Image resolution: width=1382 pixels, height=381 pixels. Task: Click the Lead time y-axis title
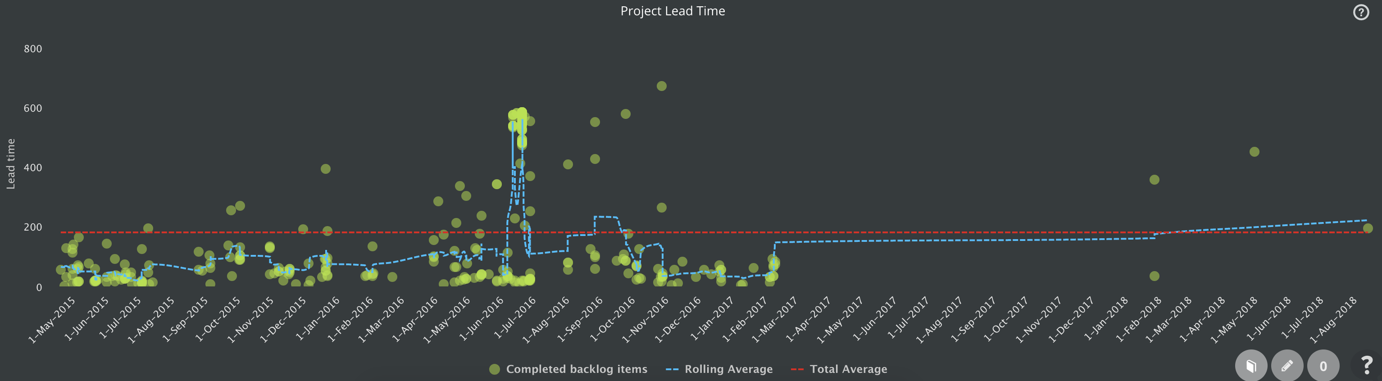click(x=11, y=163)
